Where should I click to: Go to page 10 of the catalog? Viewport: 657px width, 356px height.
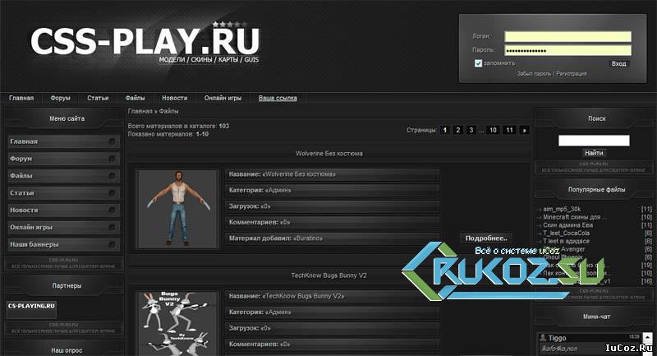coord(494,130)
